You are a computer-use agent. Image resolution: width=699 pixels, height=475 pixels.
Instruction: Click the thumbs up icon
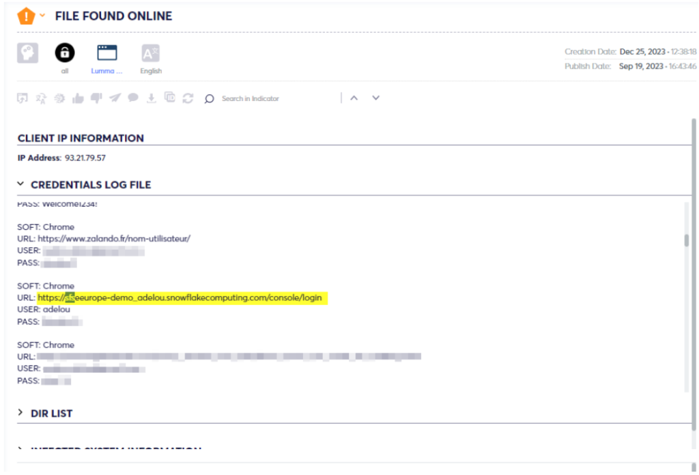pyautogui.click(x=78, y=98)
